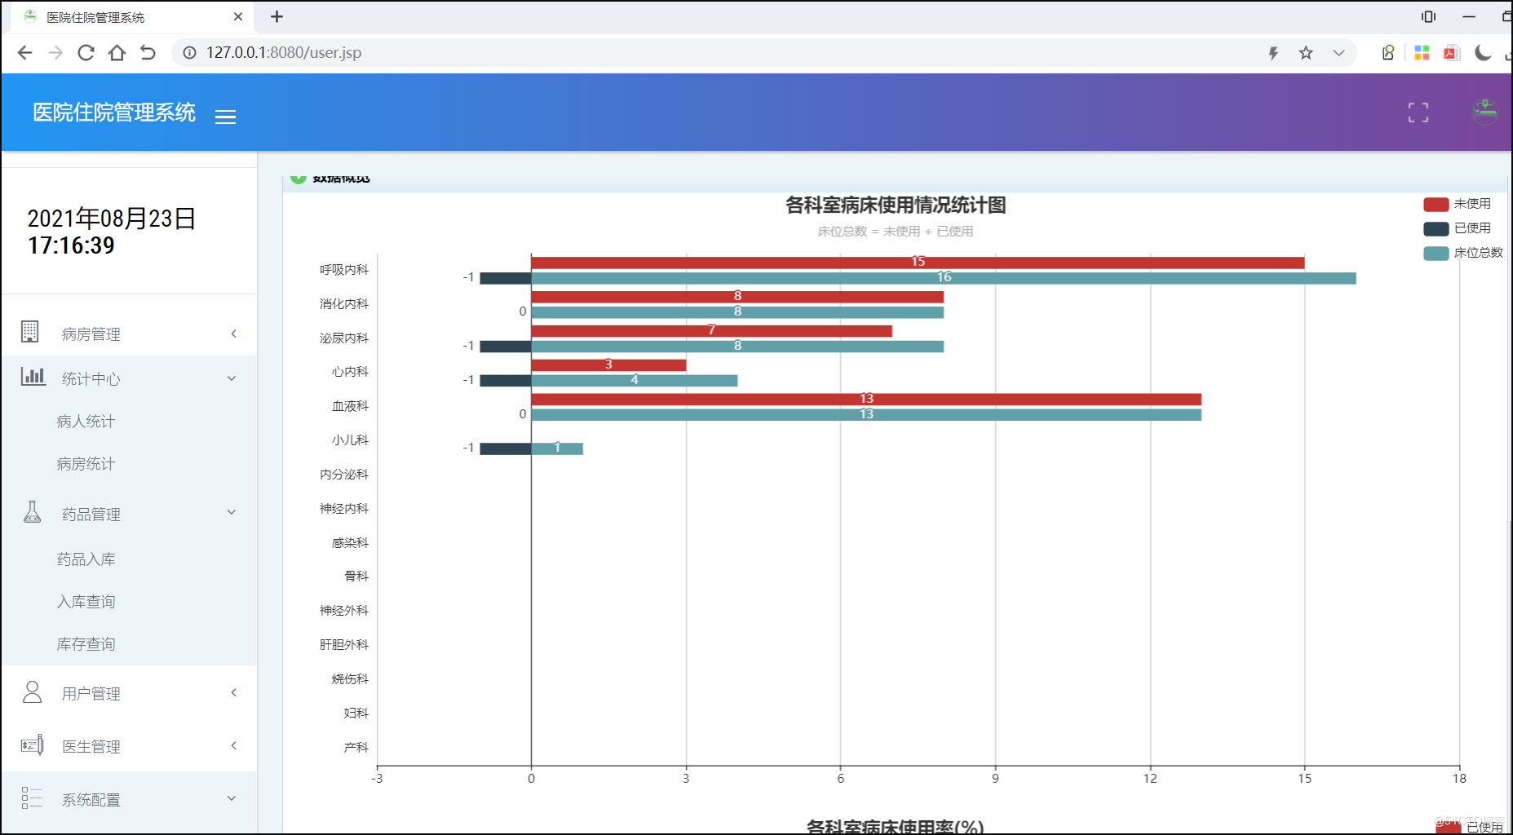Expand the 病房管理 menu section
The image size is (1513, 835).
233,333
